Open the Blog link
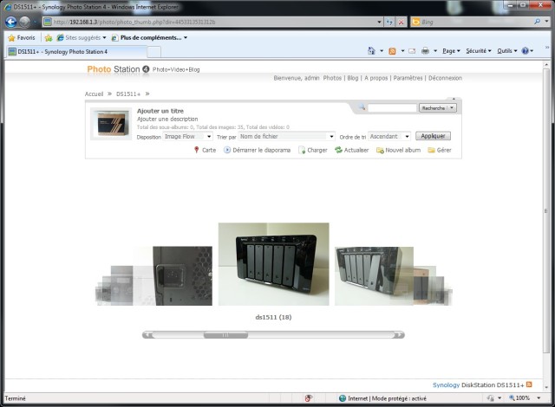This screenshot has height=407, width=555. tap(353, 78)
